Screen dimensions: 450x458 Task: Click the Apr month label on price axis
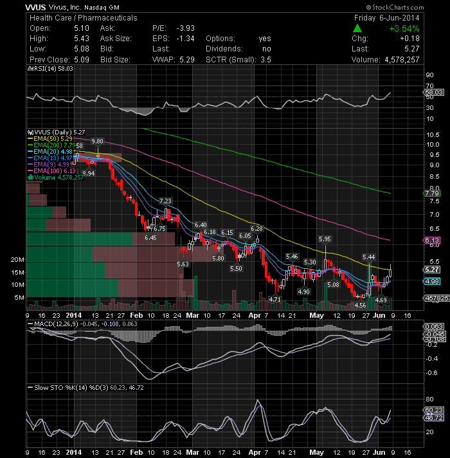[255, 315]
